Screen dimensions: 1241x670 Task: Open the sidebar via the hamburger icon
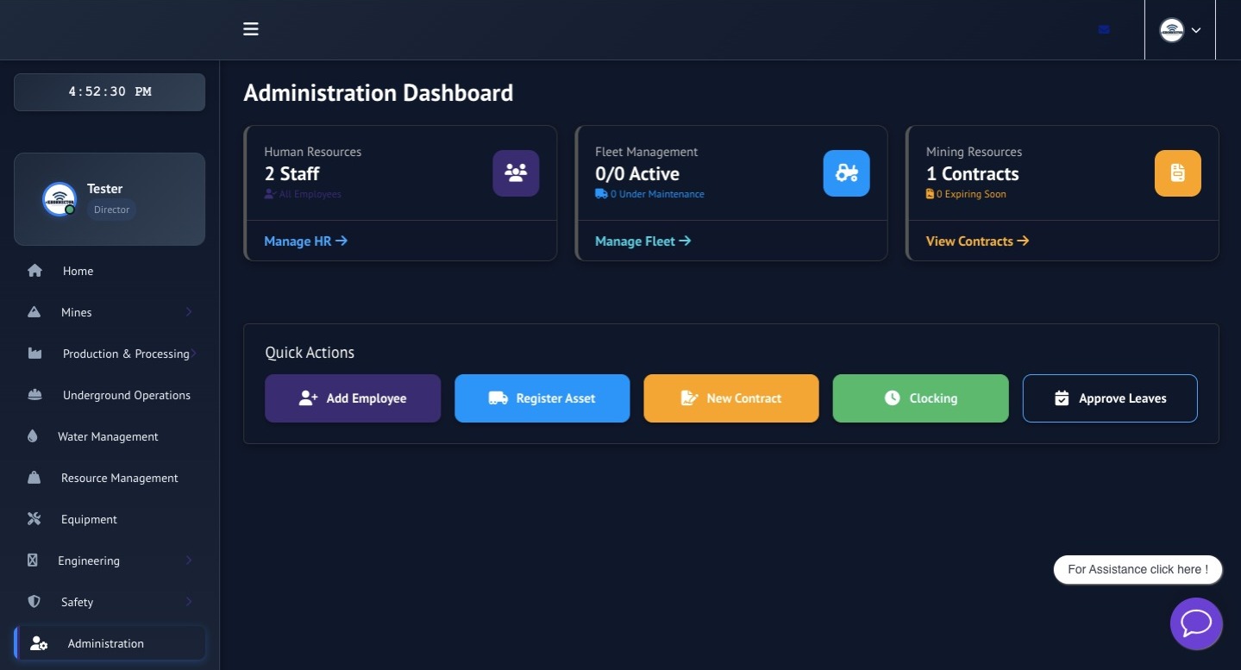250,28
